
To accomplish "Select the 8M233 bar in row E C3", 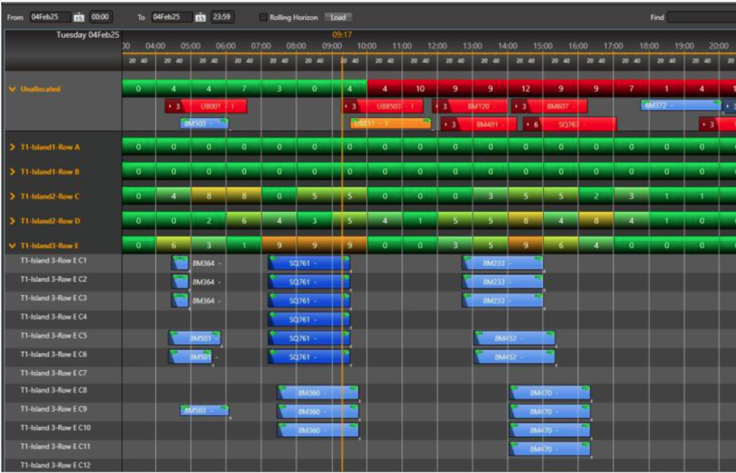I will (502, 301).
